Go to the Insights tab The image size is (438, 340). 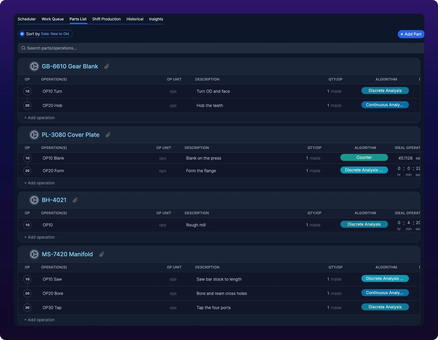pyautogui.click(x=156, y=19)
